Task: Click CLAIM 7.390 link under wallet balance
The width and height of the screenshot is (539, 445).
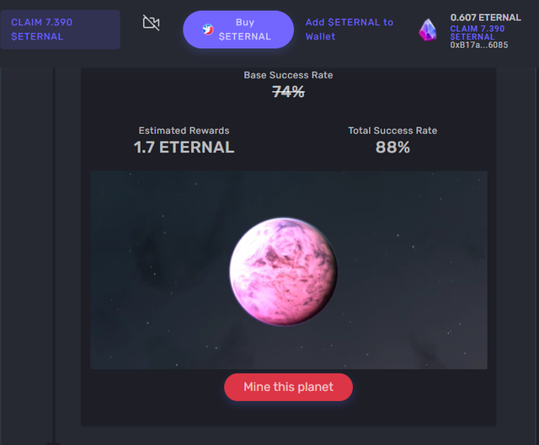Action: (x=478, y=33)
